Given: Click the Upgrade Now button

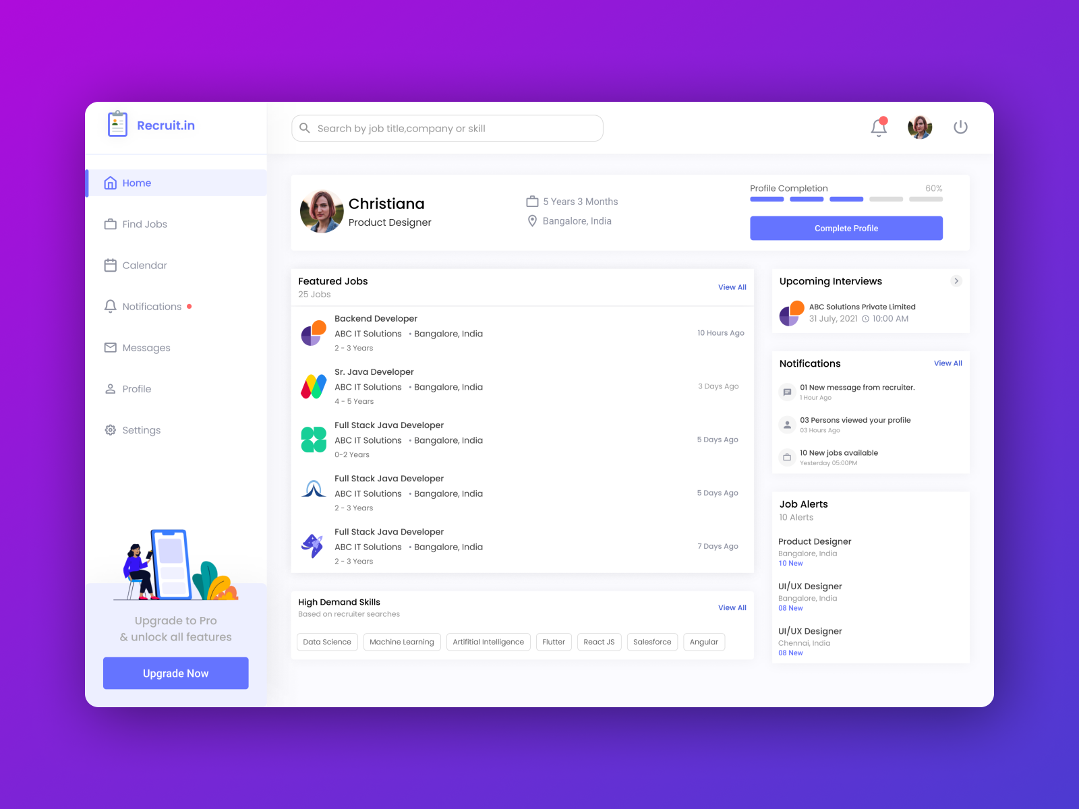Looking at the screenshot, I should pos(175,673).
